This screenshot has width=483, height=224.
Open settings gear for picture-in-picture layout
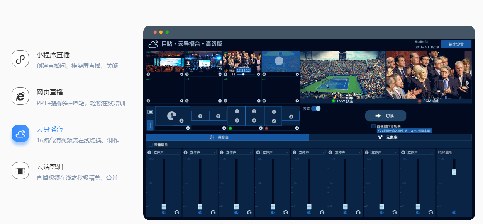(x=188, y=128)
